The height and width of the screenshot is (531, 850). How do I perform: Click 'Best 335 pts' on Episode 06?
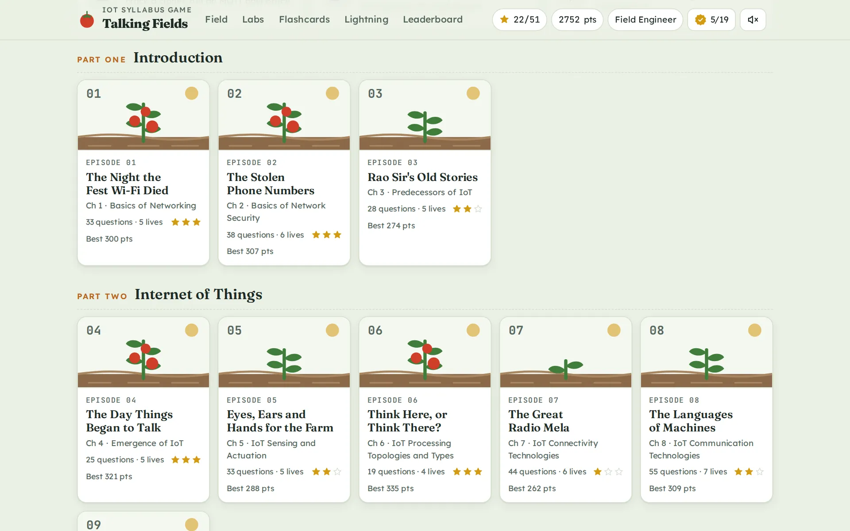pyautogui.click(x=390, y=489)
